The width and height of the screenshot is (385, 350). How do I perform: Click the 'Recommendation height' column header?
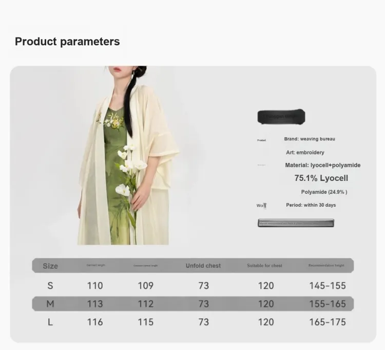pos(326,265)
